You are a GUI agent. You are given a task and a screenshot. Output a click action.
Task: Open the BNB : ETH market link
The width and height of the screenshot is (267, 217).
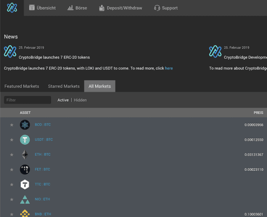pyautogui.click(x=43, y=214)
